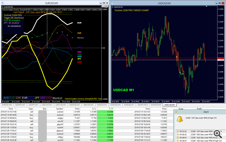
Task: Select the audcad symbol cell
Action: [60, 134]
